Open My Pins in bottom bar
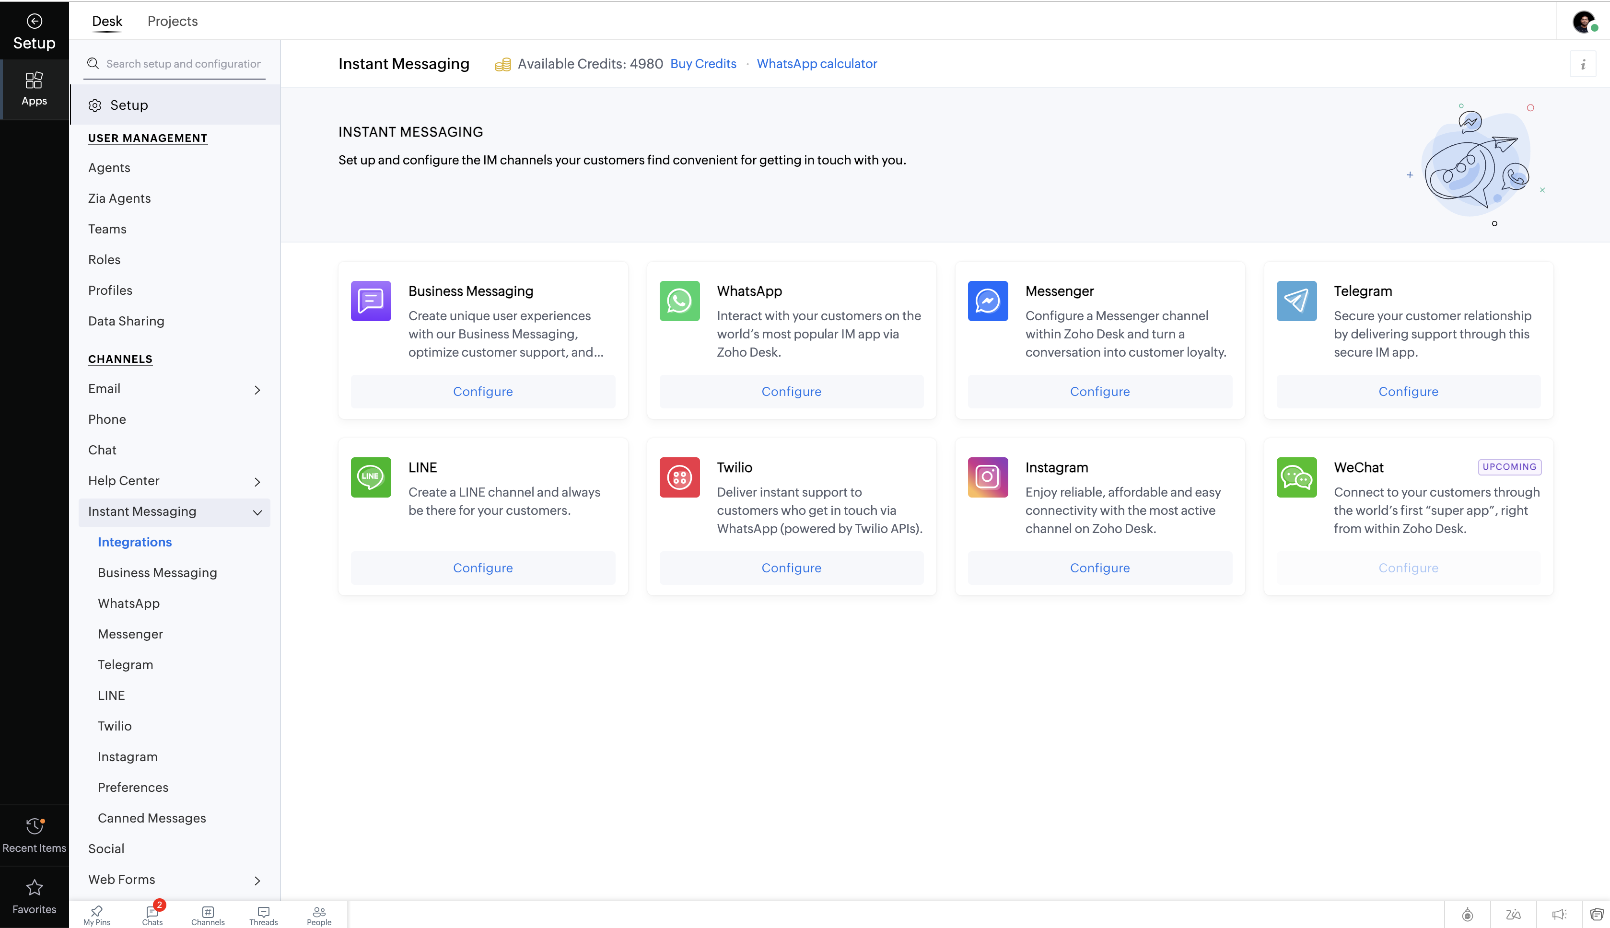The image size is (1610, 928). (x=97, y=914)
